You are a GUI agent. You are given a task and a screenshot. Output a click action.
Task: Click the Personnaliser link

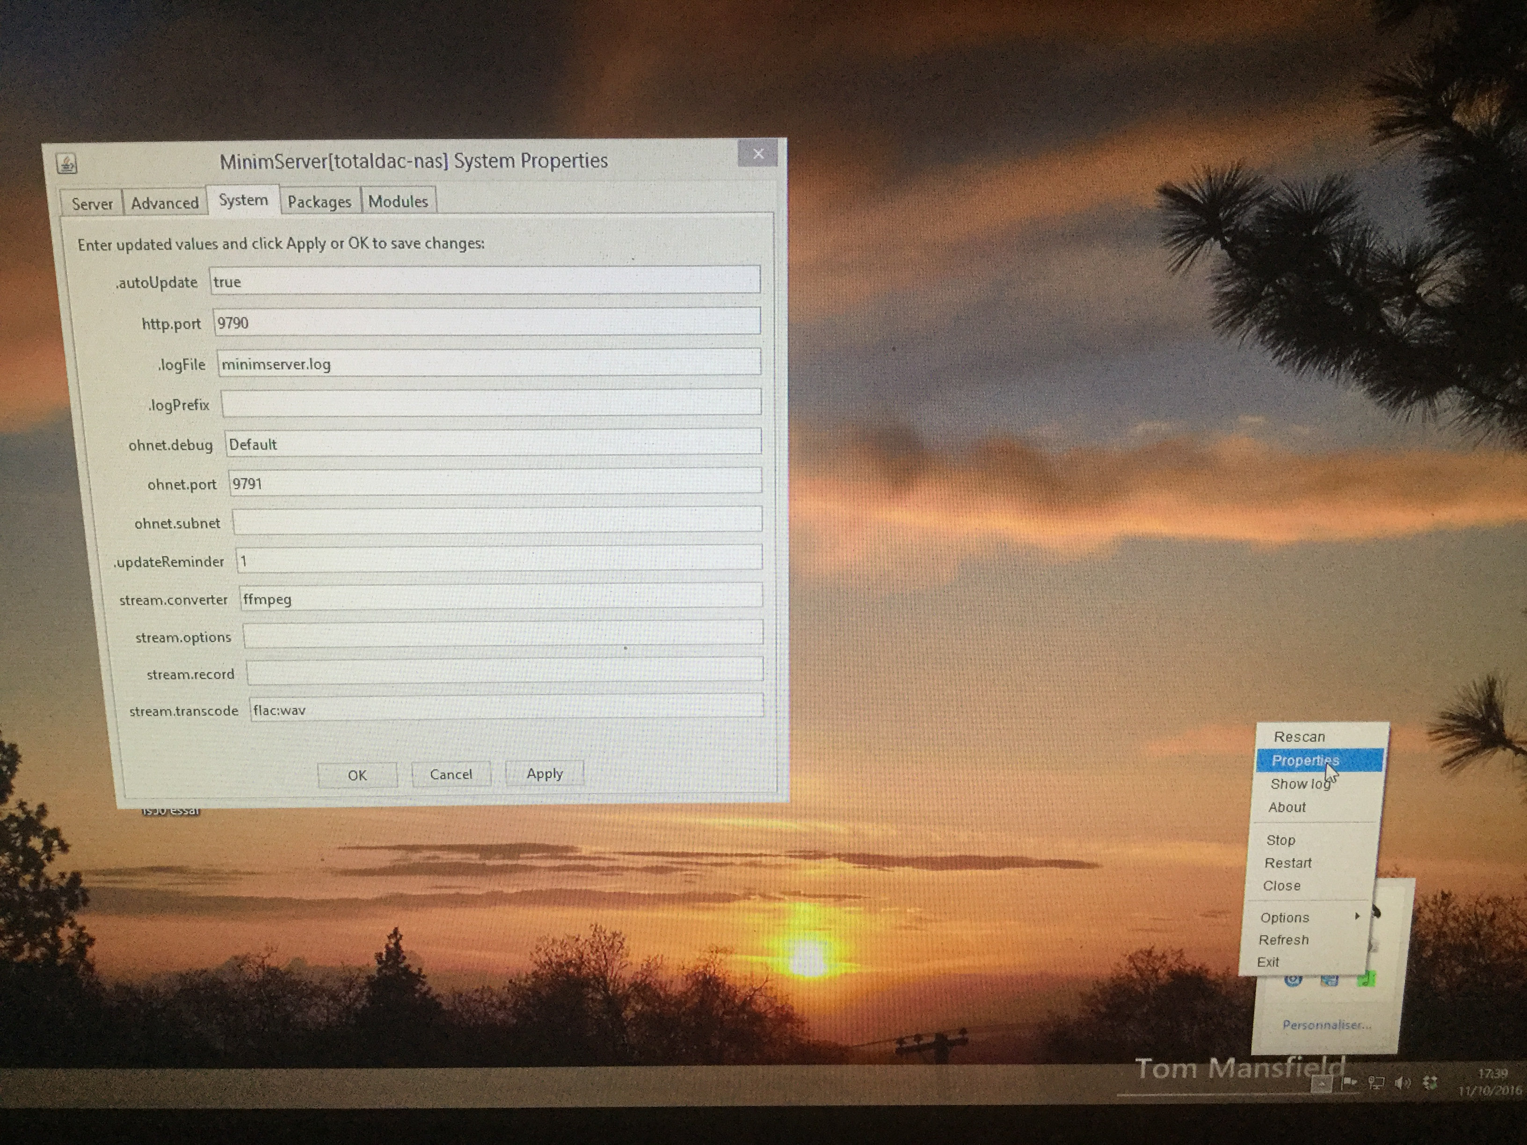click(x=1326, y=1025)
